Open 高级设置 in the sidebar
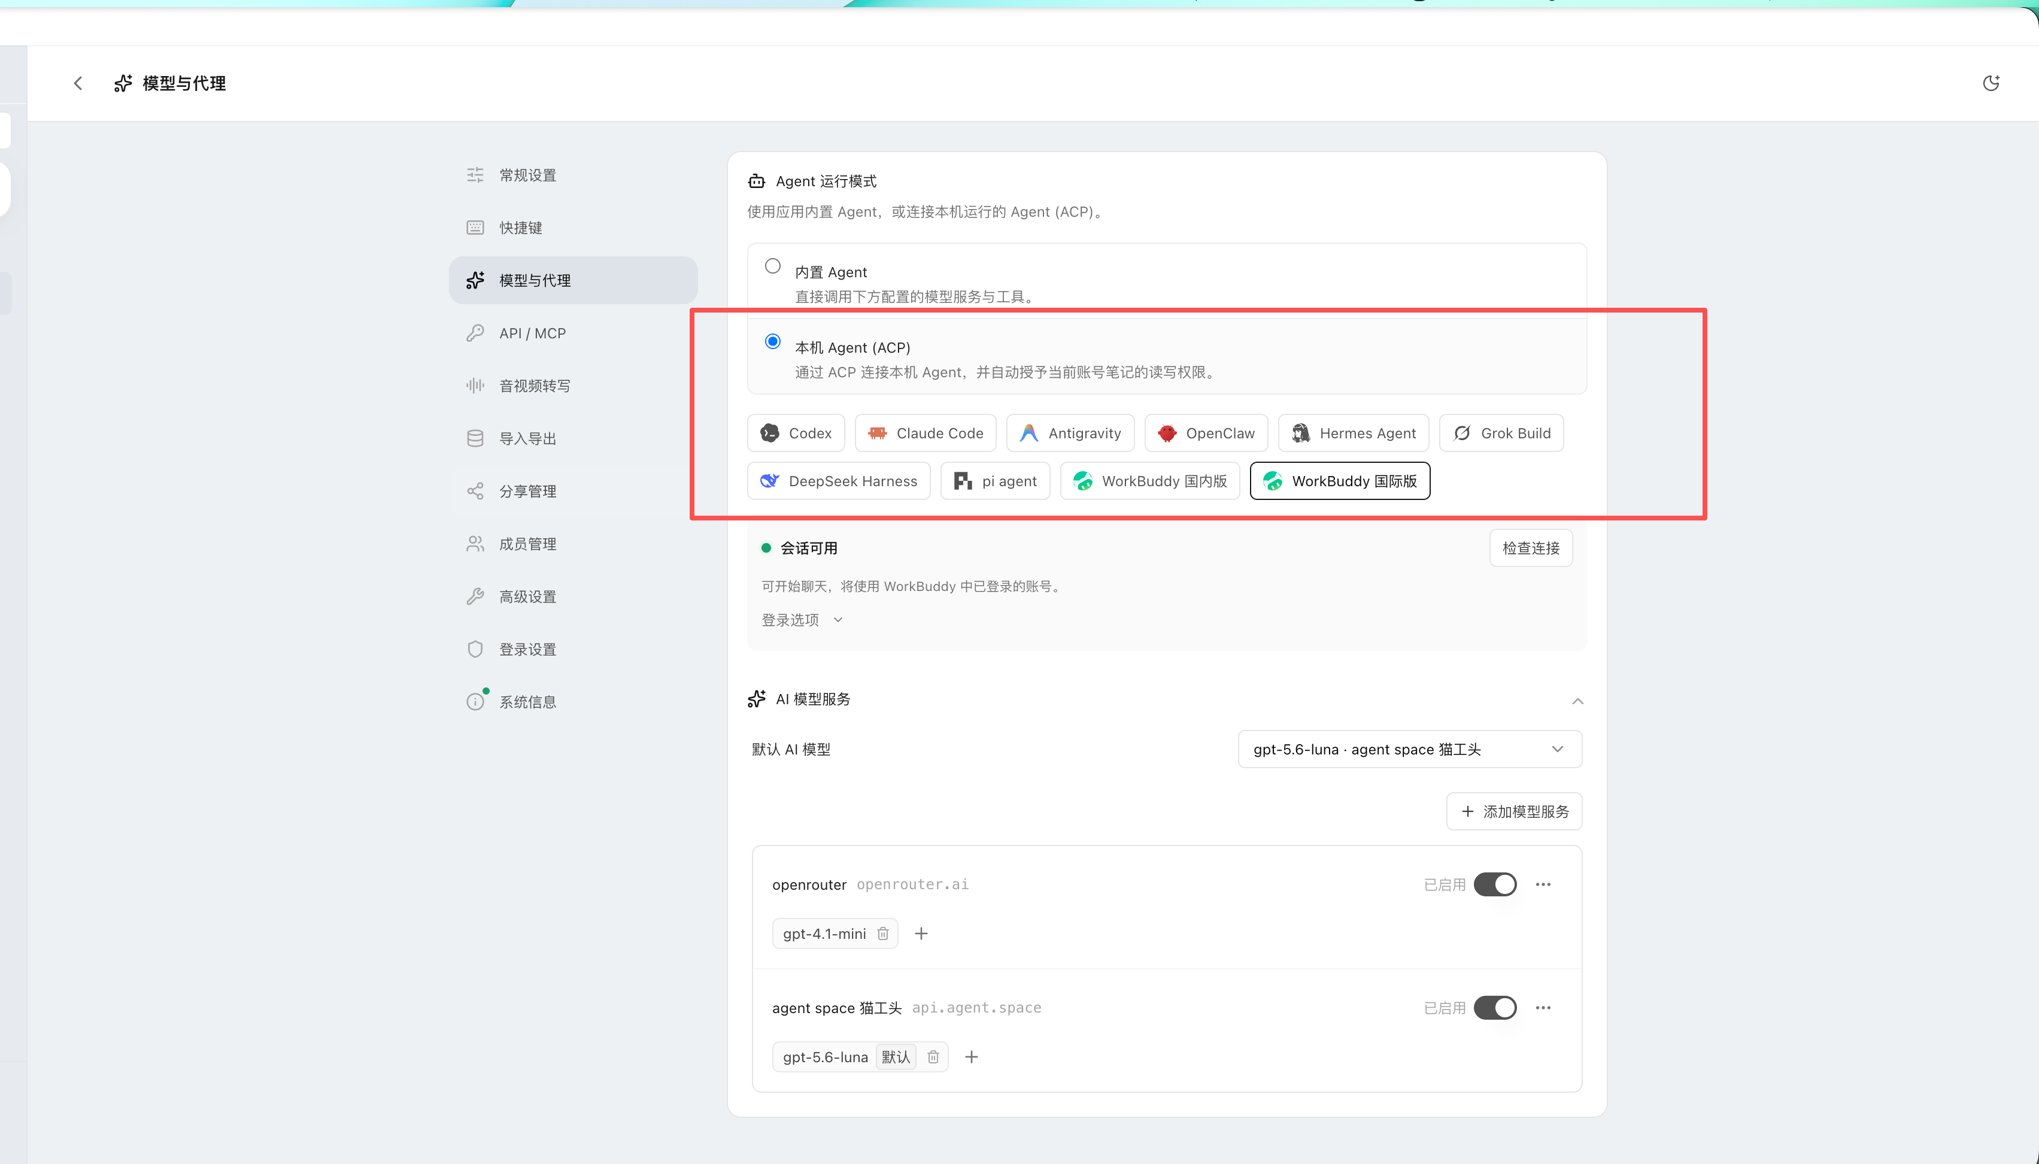Image resolution: width=2039 pixels, height=1164 pixels. (573, 596)
